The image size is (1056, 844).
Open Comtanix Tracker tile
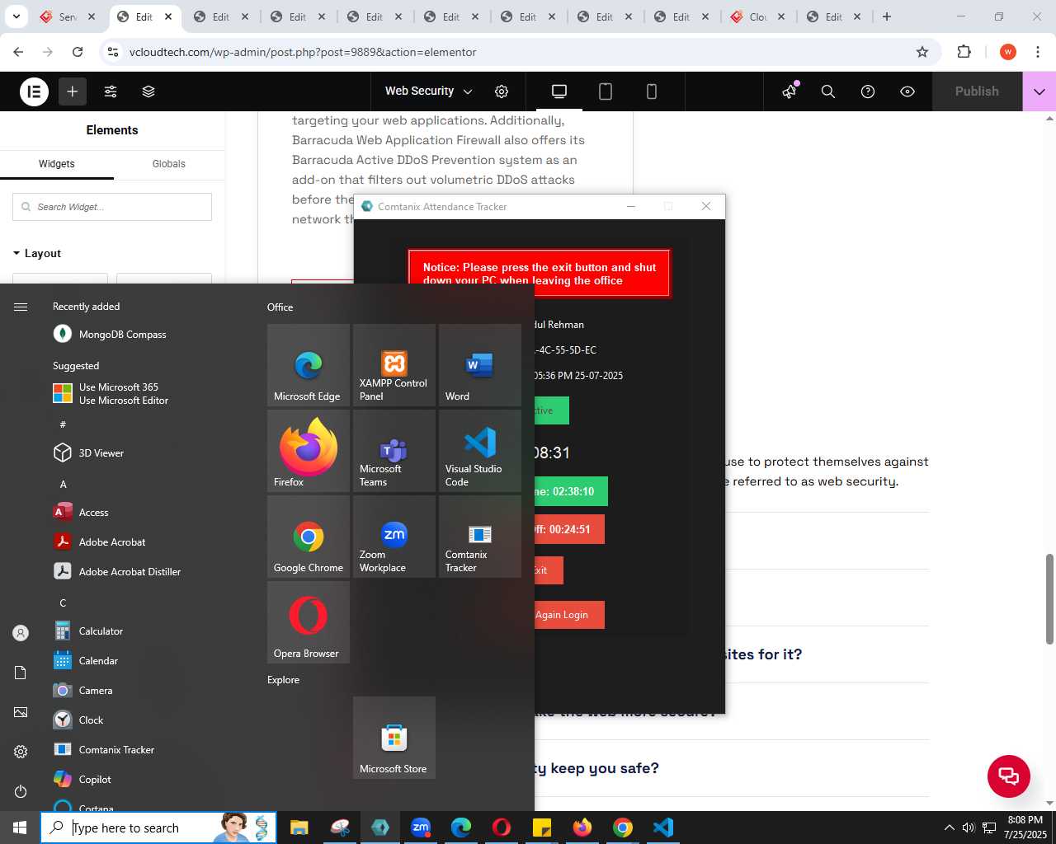(480, 537)
